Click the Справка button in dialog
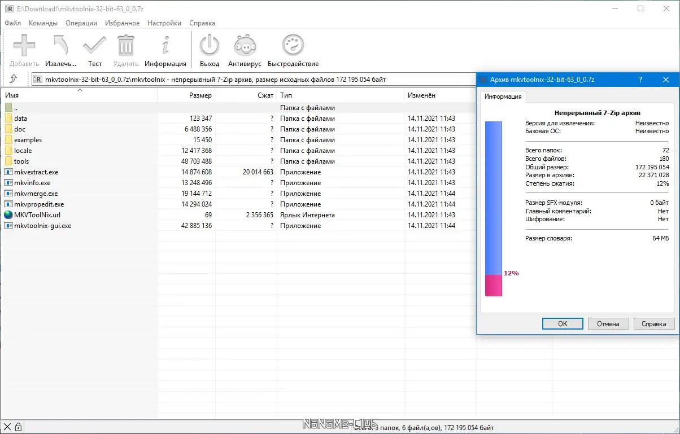Image resolution: width=680 pixels, height=434 pixels. pos(654,324)
